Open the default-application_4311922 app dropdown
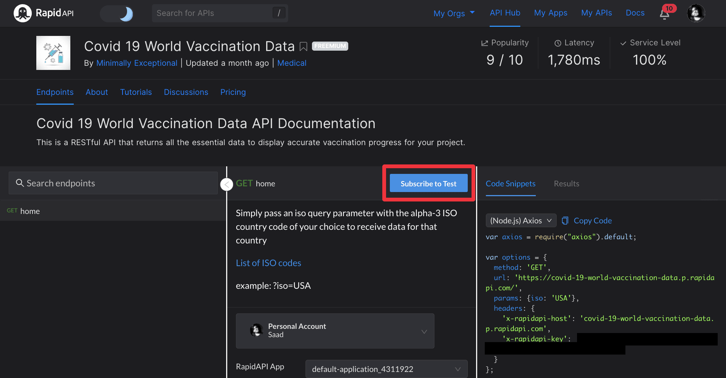The image size is (726, 378). 386,369
